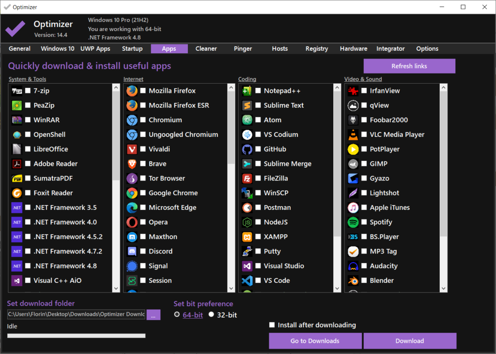Click the GitHub octocat icon
This screenshot has width=496, height=354.
[x=247, y=149]
